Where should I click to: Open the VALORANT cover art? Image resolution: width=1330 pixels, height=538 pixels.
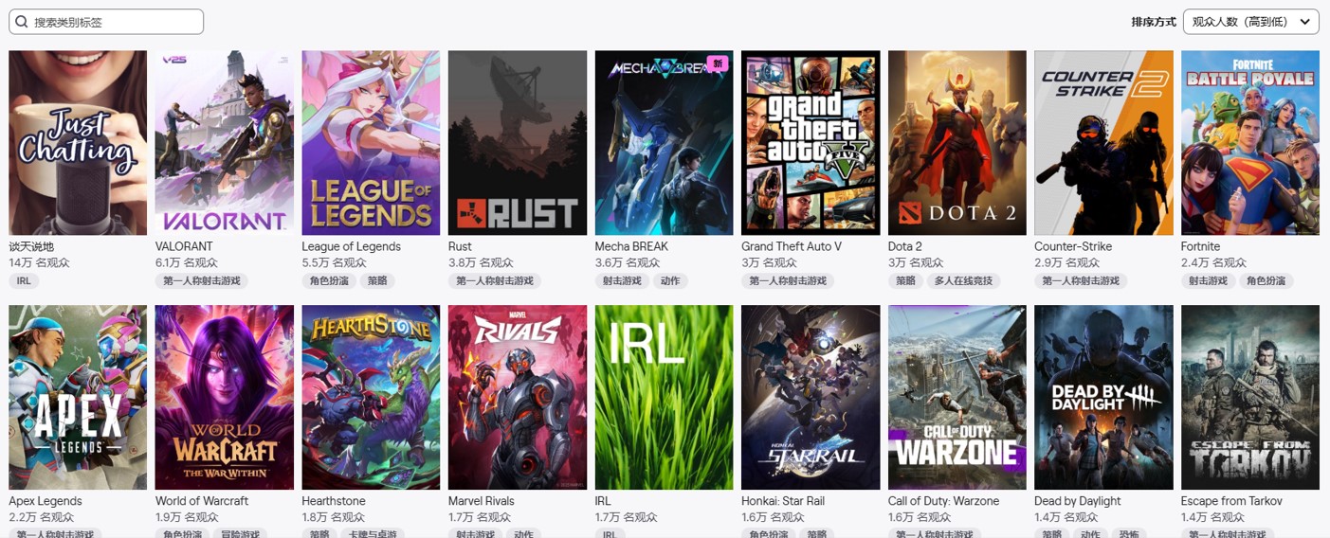[225, 143]
